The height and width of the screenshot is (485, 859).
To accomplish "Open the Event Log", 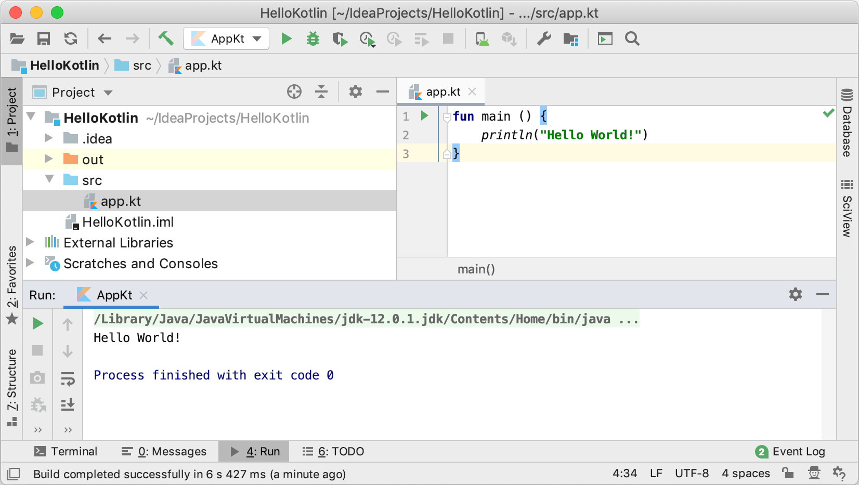I will 790,451.
